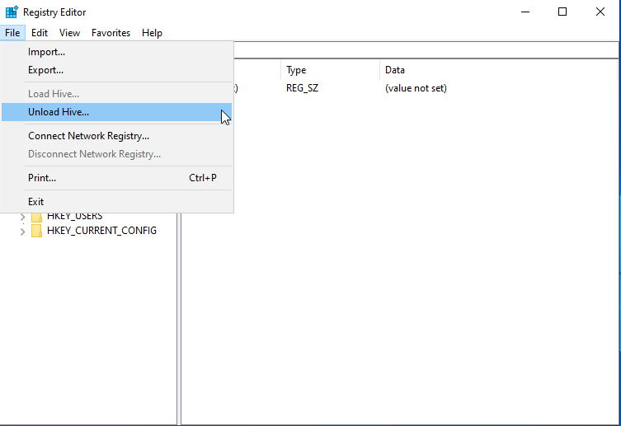Open the Edit menu
Image resolution: width=621 pixels, height=426 pixels.
pyautogui.click(x=40, y=33)
